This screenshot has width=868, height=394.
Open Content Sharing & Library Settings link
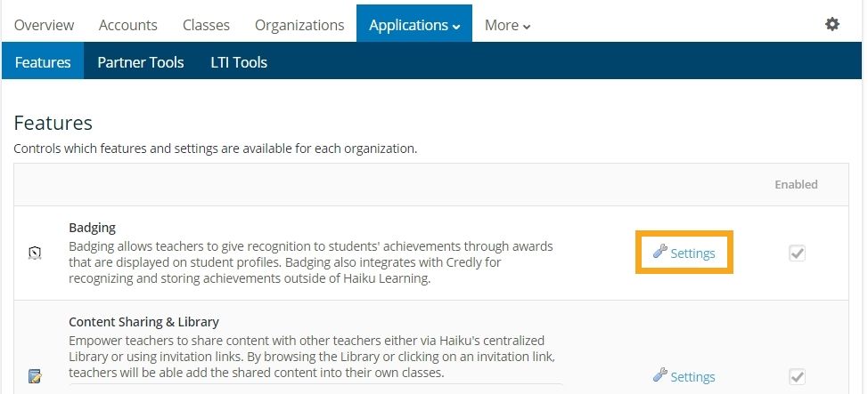pyautogui.click(x=692, y=377)
